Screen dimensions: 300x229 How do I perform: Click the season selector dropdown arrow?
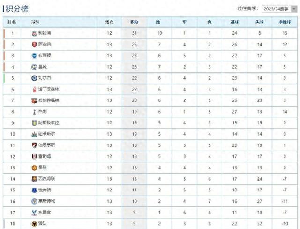point(294,9)
